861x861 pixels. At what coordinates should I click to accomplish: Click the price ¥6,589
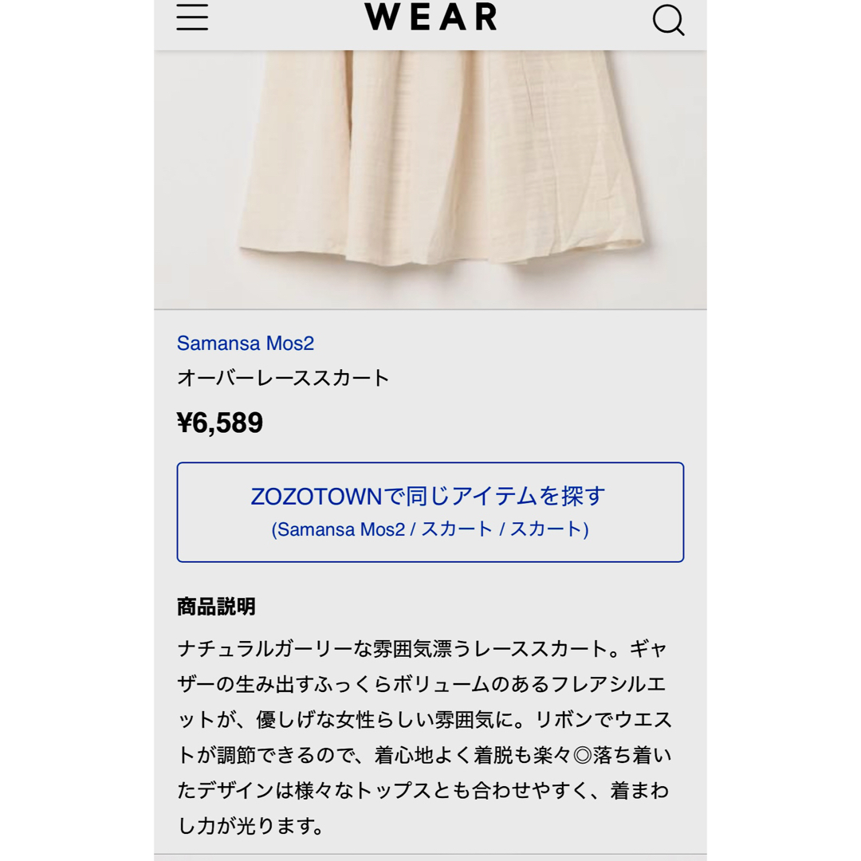click(x=220, y=423)
